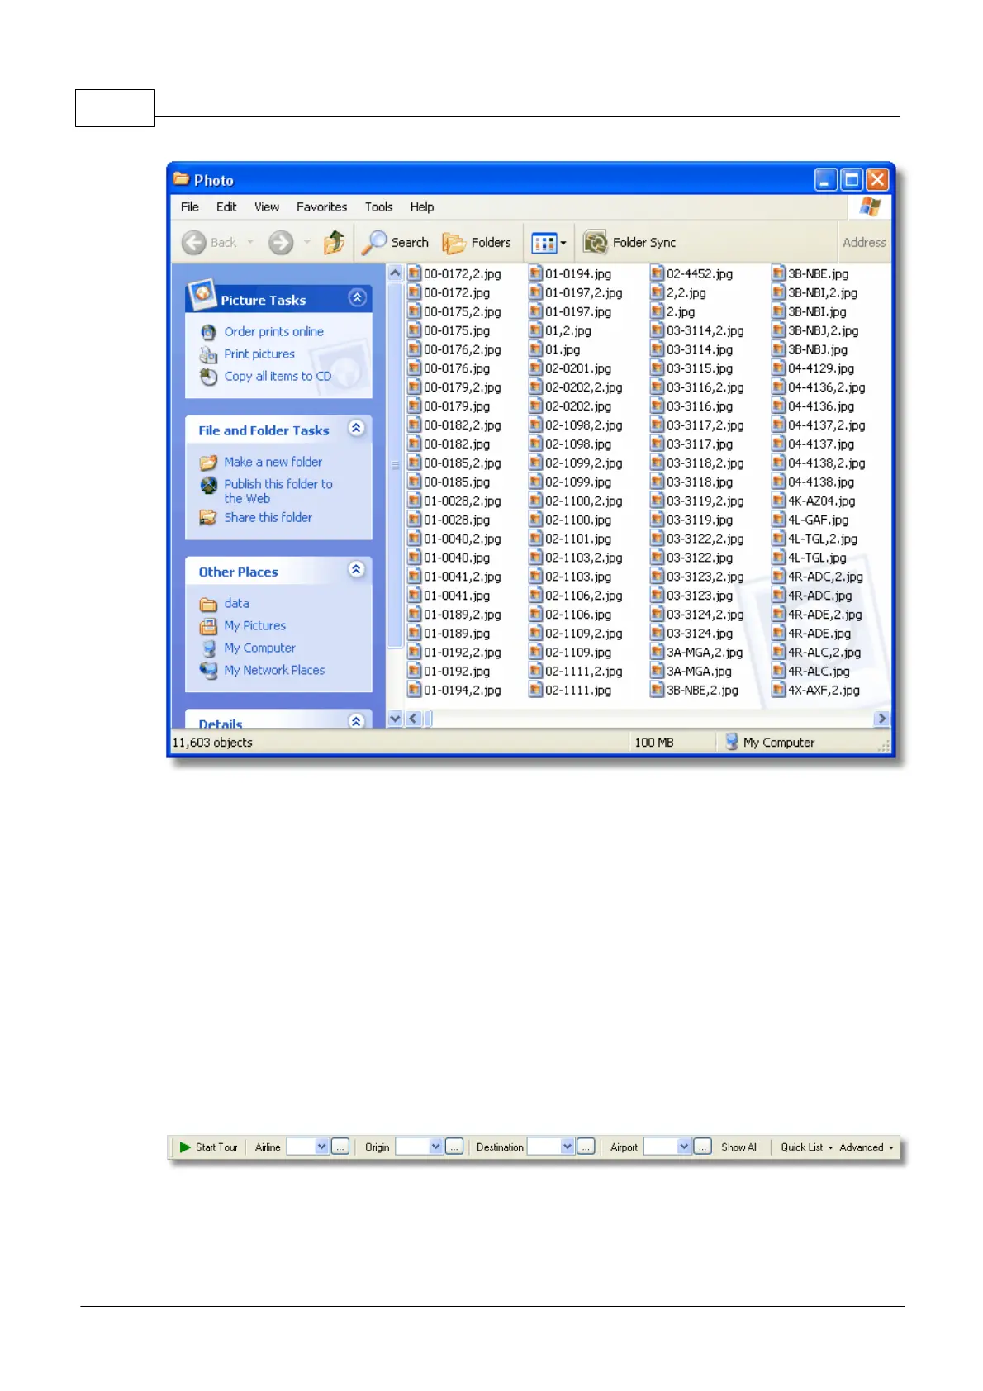Open the Origin combo box dropdown
This screenshot has width=983, height=1391.
[x=436, y=1147]
